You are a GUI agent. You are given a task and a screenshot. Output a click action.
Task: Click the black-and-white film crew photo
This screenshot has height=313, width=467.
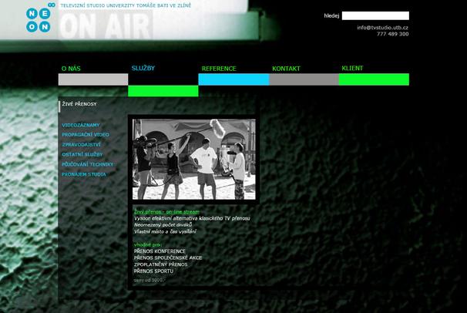click(x=193, y=160)
